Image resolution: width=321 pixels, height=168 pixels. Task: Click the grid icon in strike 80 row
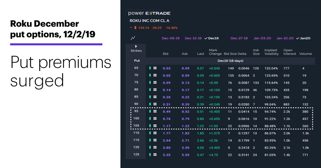155,90
